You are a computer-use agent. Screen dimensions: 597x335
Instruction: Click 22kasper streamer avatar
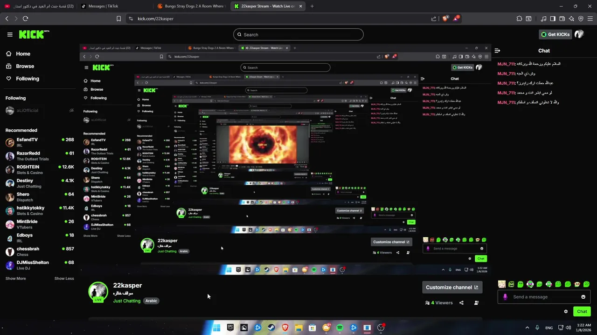point(98,292)
